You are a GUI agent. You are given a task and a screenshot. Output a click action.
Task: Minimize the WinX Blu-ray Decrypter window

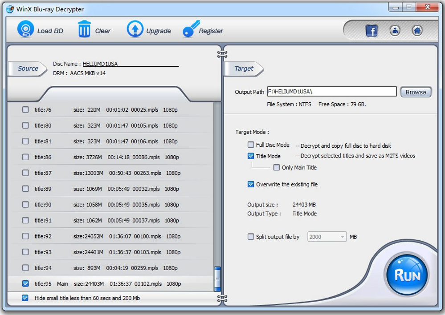396,8
